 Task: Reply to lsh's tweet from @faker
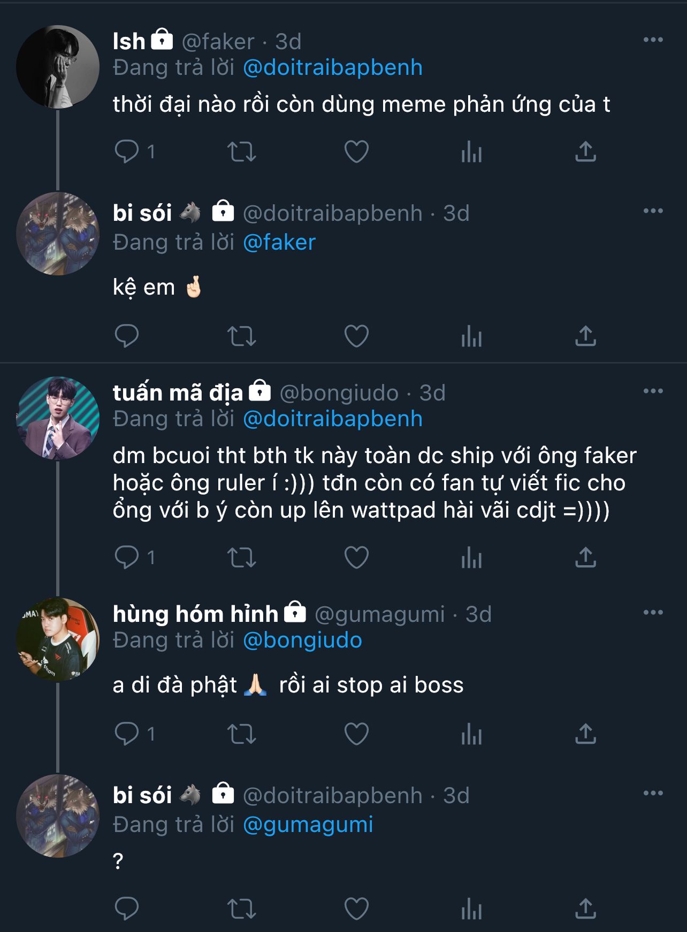[x=127, y=152]
